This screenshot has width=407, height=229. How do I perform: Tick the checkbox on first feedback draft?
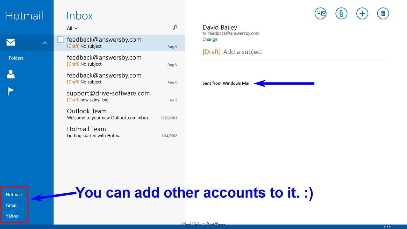tap(60, 39)
